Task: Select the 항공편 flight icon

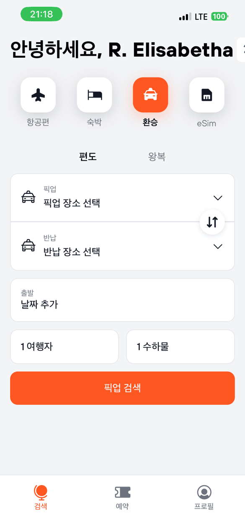Action: point(38,95)
